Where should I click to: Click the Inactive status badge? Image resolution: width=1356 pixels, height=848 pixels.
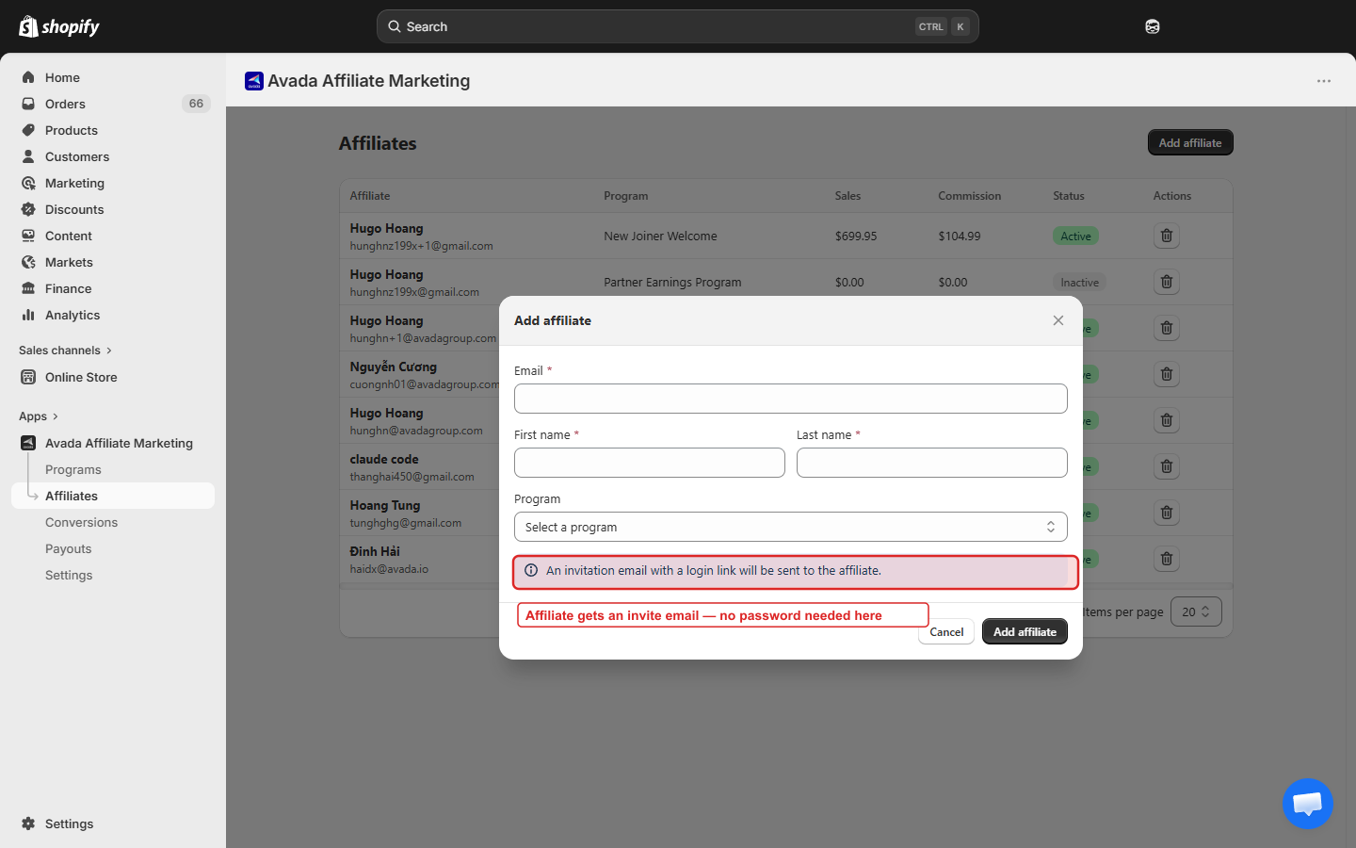1079,282
